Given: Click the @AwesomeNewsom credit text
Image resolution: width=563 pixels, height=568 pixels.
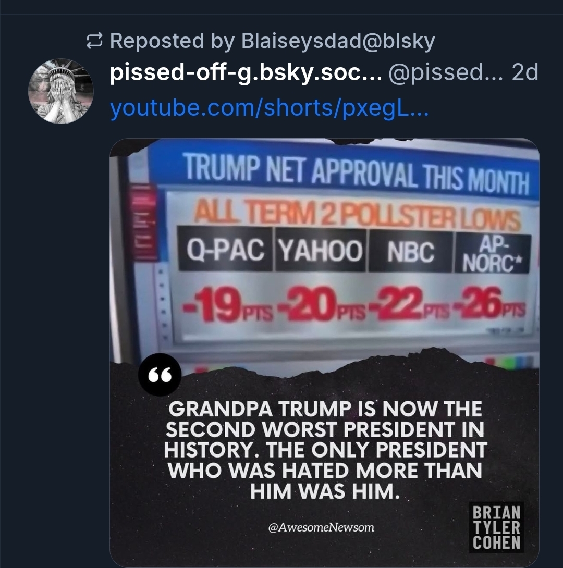Looking at the screenshot, I should [321, 527].
